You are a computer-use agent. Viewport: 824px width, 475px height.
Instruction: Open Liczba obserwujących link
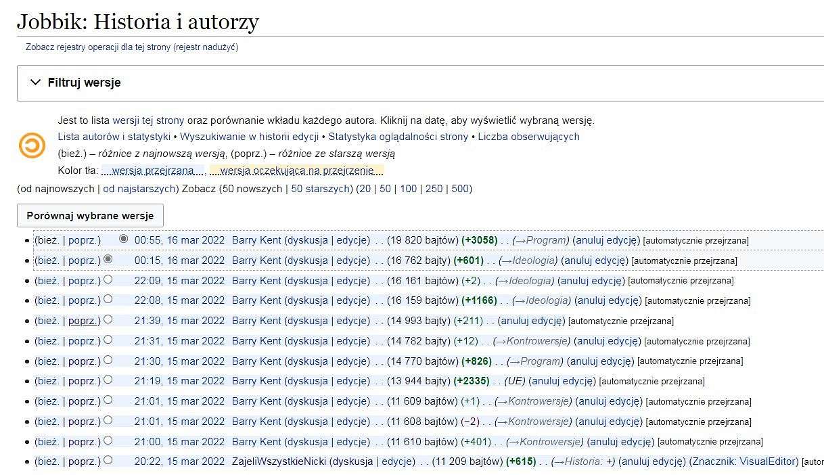coord(529,137)
